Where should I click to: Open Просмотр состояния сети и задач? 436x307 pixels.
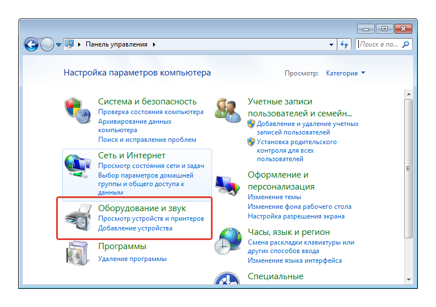coord(151,166)
